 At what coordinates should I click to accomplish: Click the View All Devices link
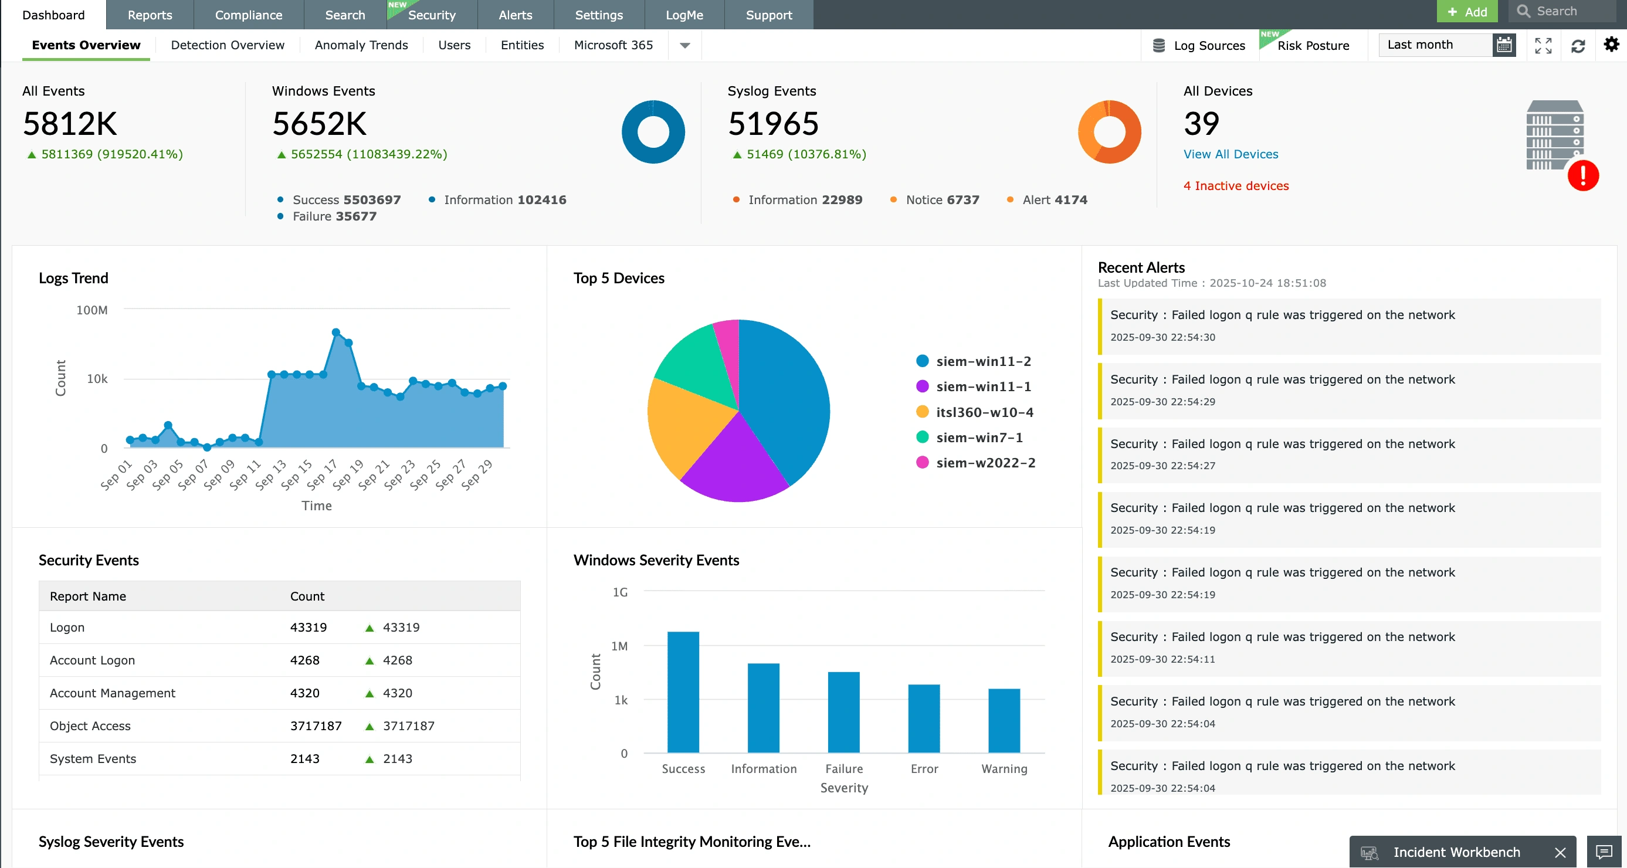point(1231,154)
